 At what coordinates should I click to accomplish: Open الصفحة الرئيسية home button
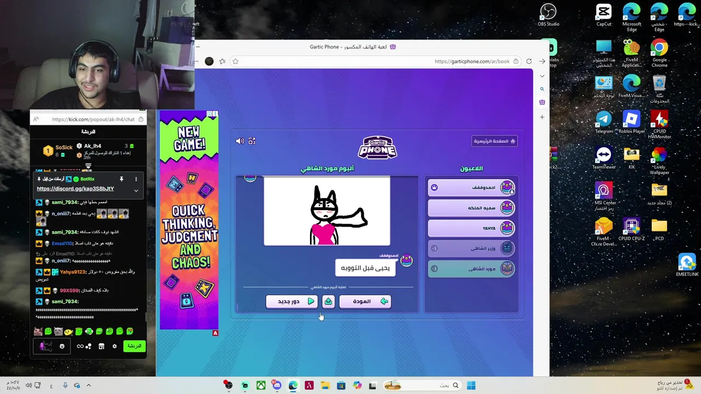pyautogui.click(x=495, y=141)
